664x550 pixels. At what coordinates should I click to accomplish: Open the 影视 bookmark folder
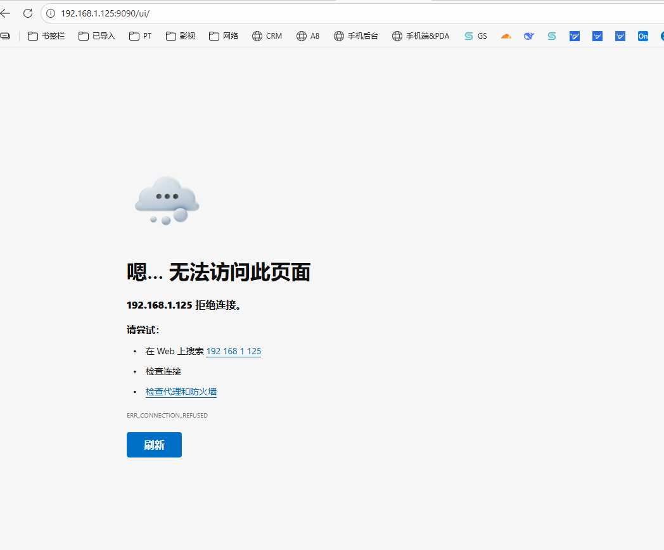[x=180, y=36]
